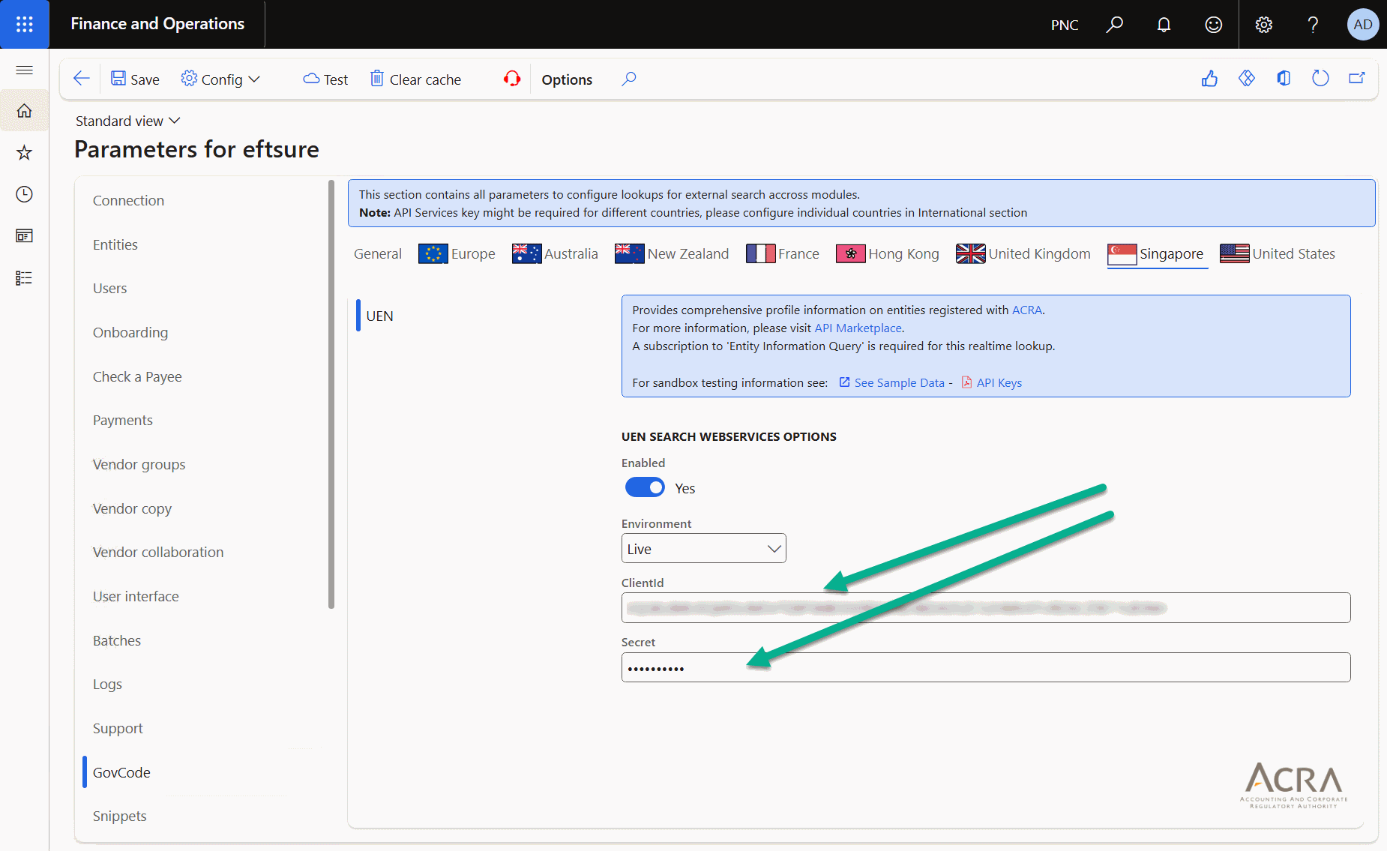This screenshot has width=1387, height=851.
Task: Open Modules list icon in sidebar
Action: [x=25, y=278]
